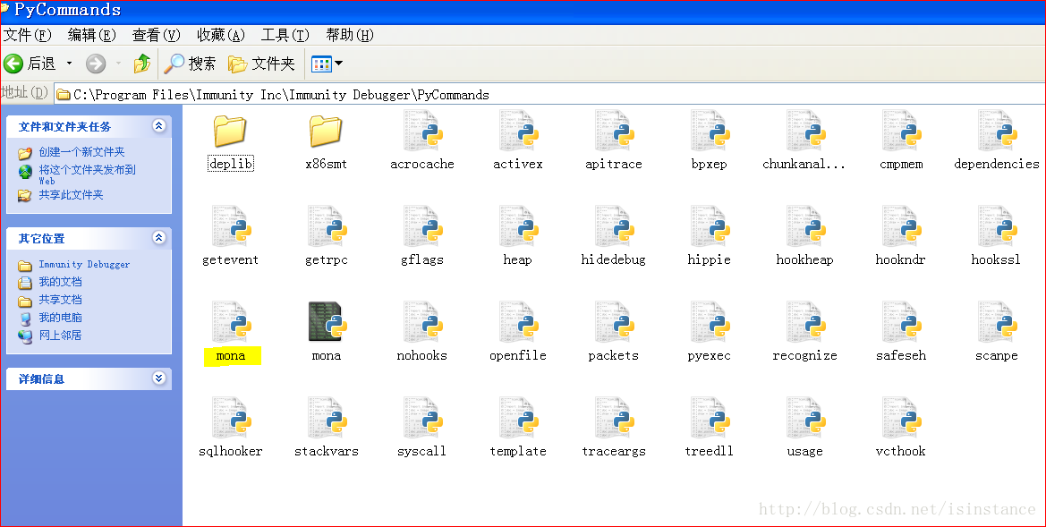Select the gflags Python file
The width and height of the screenshot is (1046, 527).
[421, 226]
